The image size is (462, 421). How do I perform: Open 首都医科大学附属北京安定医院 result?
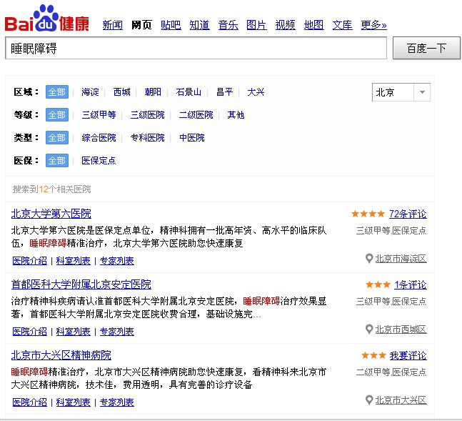pyautogui.click(x=81, y=284)
